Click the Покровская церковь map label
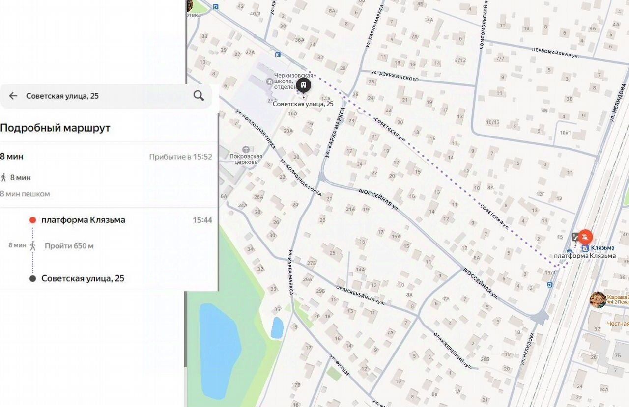The width and height of the screenshot is (629, 407). (x=247, y=159)
